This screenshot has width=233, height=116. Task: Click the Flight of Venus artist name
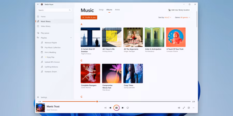pos(86,54)
